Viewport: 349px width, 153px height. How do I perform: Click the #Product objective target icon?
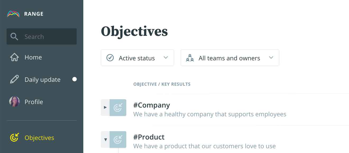click(118, 139)
